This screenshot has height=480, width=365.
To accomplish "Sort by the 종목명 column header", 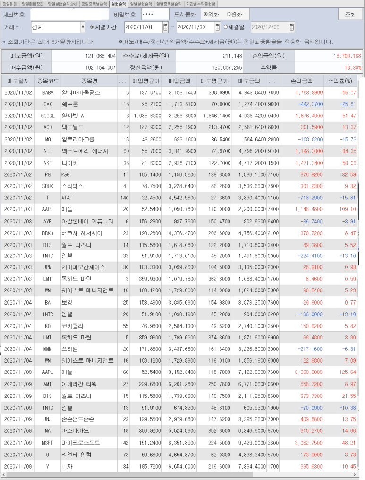I will click(89, 81).
